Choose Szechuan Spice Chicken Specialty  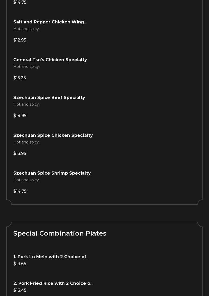pos(53,135)
